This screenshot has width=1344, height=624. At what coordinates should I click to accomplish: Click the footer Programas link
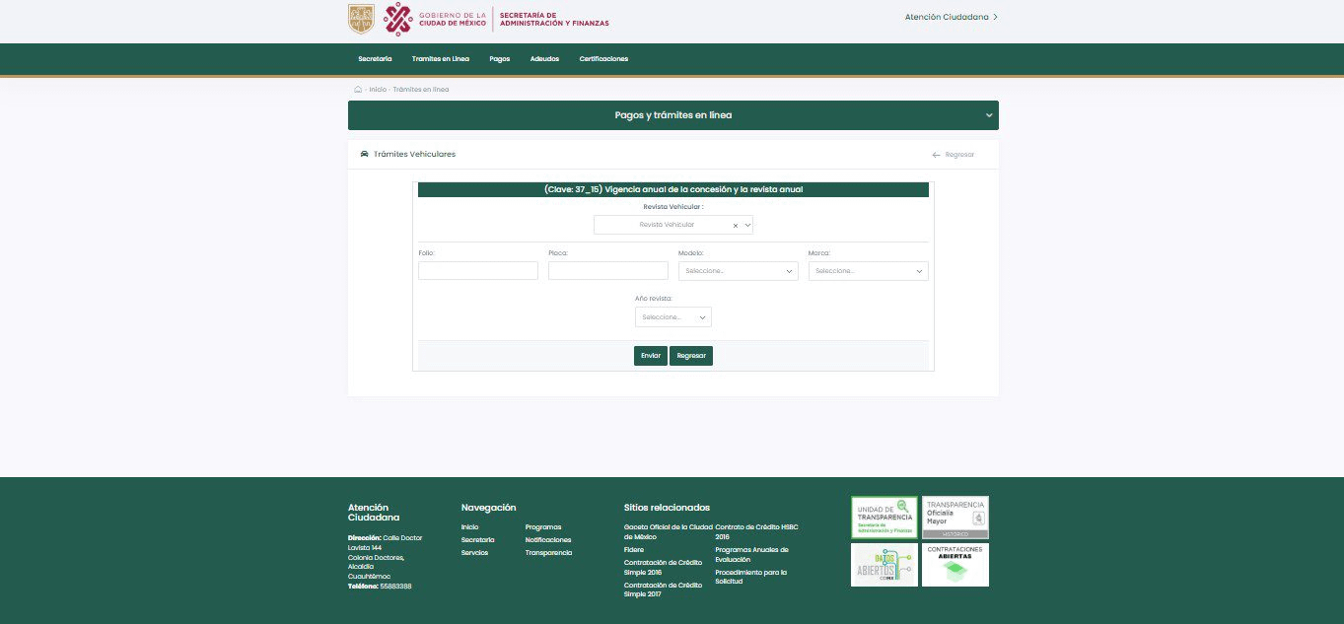[x=543, y=527]
